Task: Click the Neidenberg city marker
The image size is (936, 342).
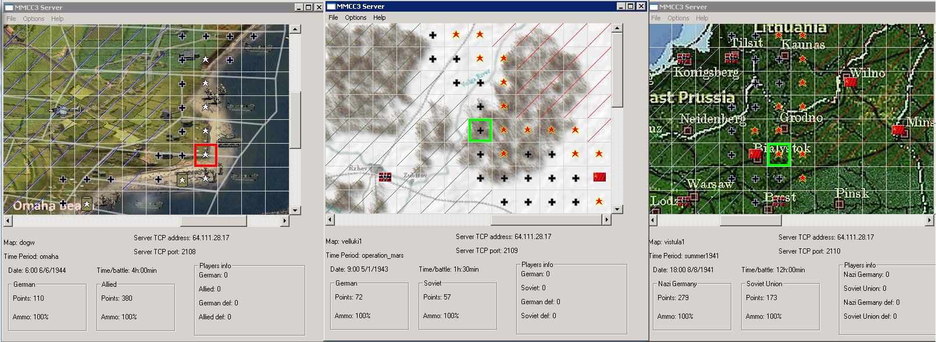Action: pyautogui.click(x=688, y=131)
